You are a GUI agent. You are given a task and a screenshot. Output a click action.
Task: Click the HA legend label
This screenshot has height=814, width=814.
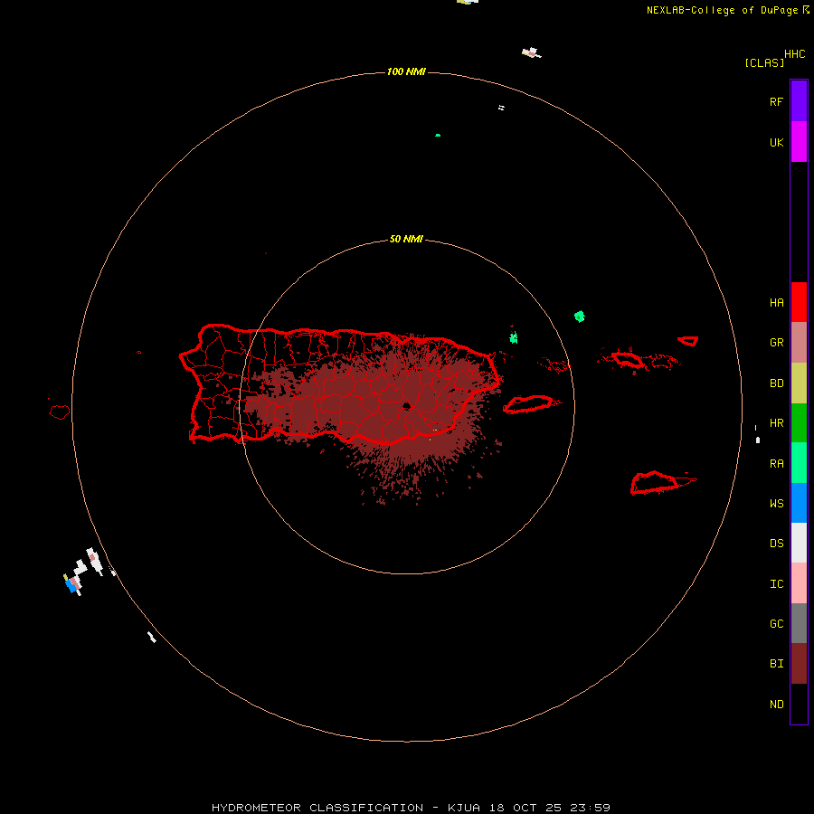pos(776,302)
